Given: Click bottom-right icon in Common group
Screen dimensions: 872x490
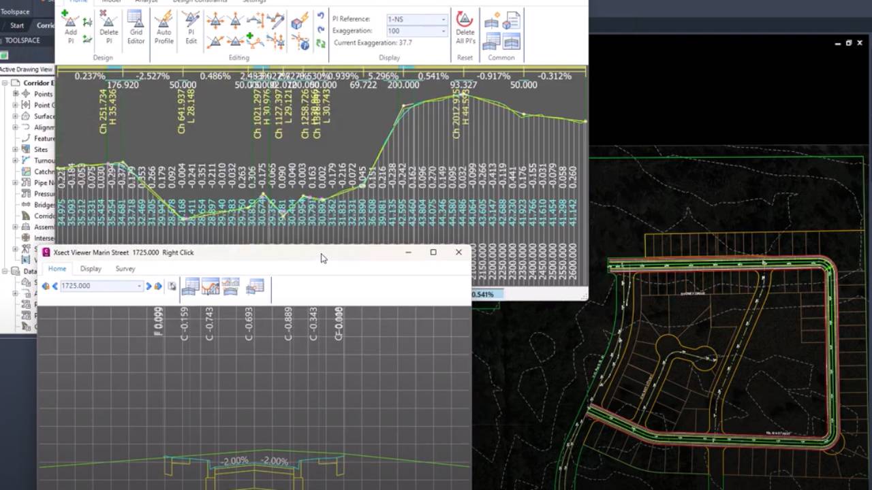Looking at the screenshot, I should 512,42.
